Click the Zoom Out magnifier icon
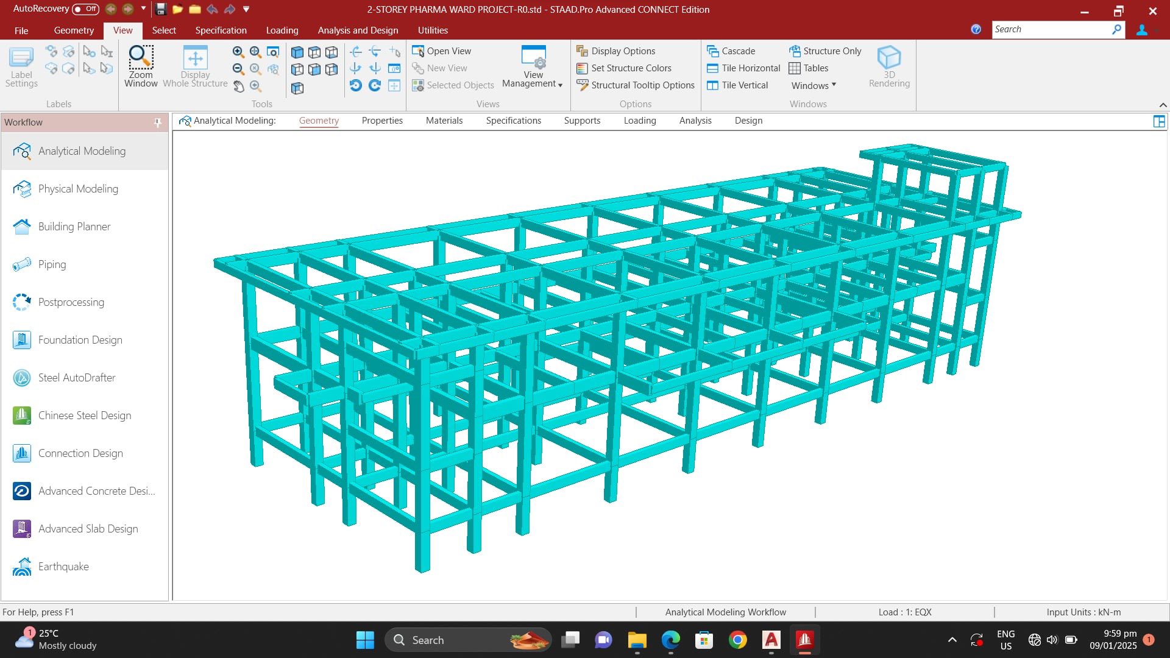1170x658 pixels. (238, 69)
